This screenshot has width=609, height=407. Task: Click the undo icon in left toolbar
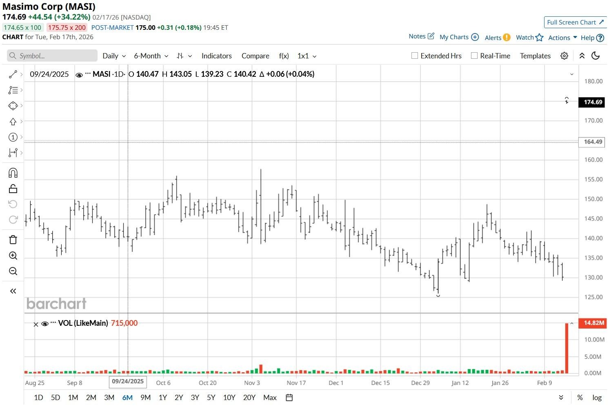[13, 204]
